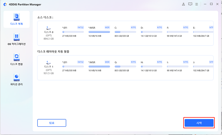Click NTFS tag on target G: partition
222x135 pixels.
pos(133,62)
